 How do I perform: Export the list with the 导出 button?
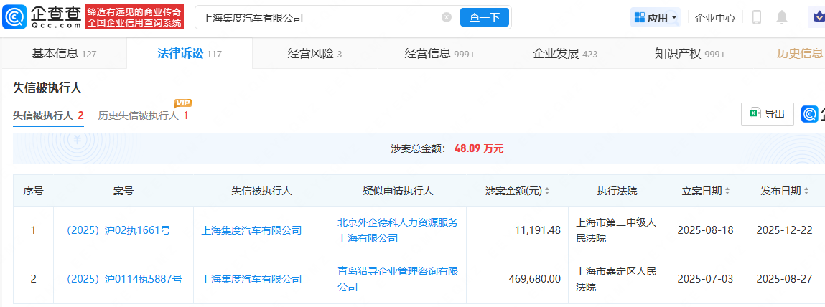(767, 114)
